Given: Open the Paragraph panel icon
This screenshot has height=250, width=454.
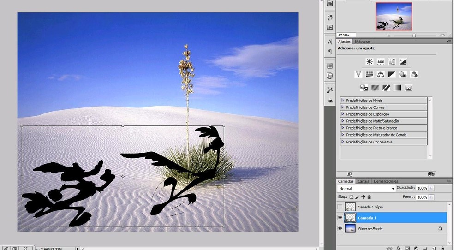Looking at the screenshot, I should pos(330,52).
